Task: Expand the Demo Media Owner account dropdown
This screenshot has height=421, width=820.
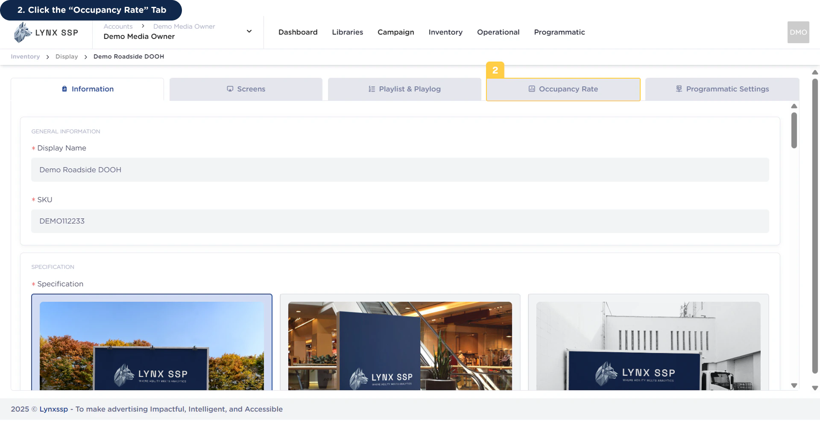Action: click(249, 31)
